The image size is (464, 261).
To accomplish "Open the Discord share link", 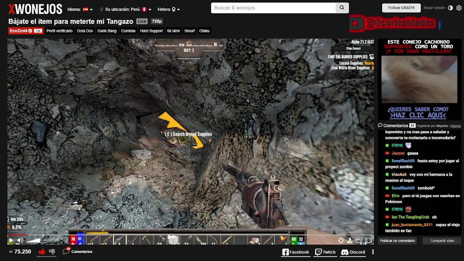I will [353, 252].
